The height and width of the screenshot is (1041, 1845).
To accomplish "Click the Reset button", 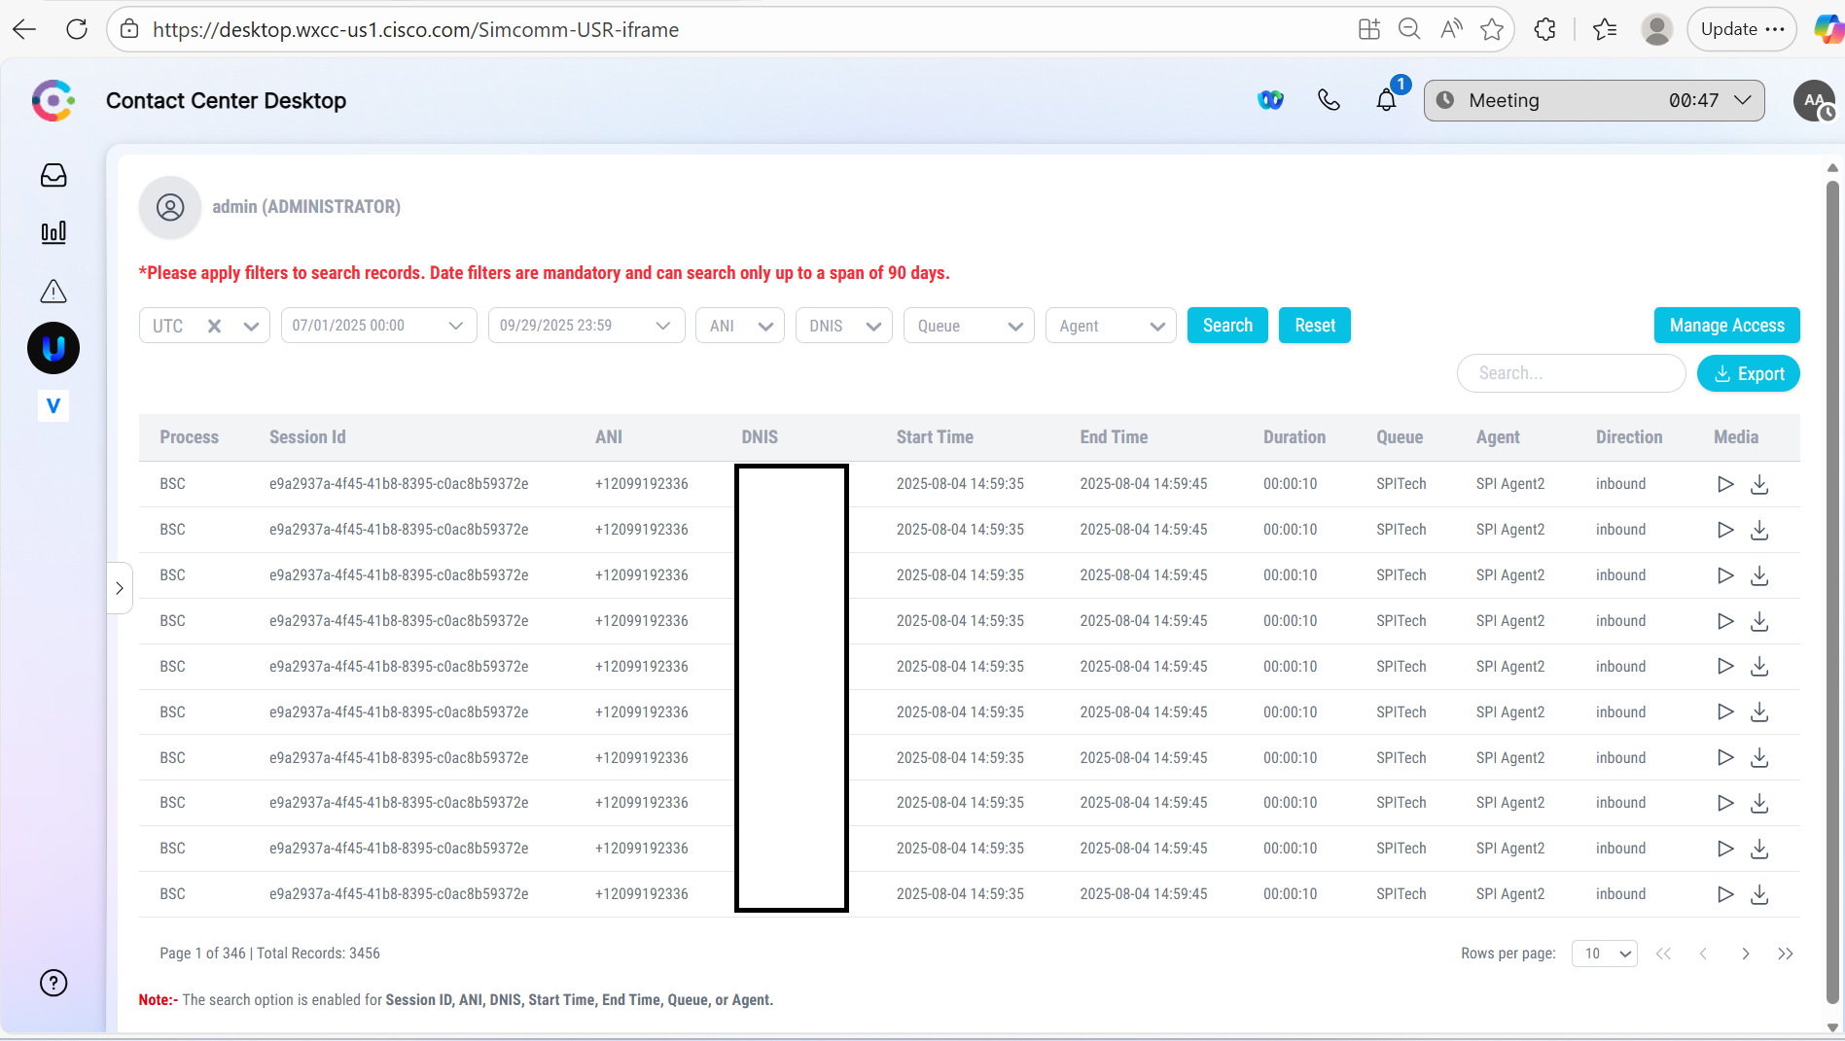I will pyautogui.click(x=1314, y=326).
